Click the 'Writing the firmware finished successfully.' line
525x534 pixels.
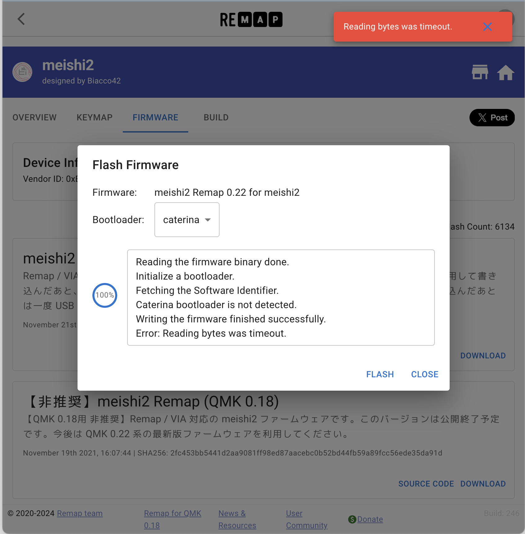(231, 319)
